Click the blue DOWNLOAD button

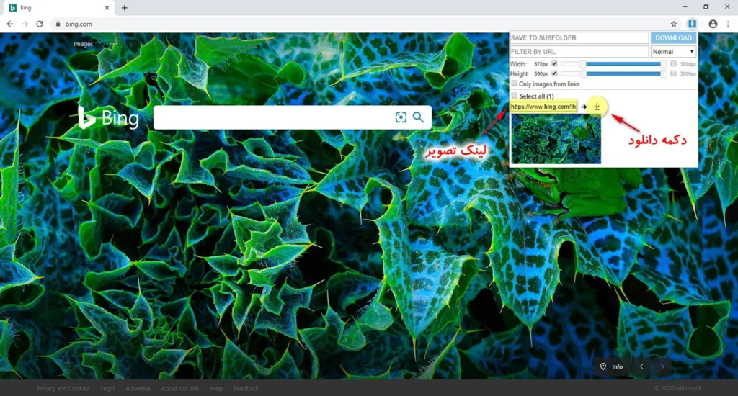(x=674, y=37)
